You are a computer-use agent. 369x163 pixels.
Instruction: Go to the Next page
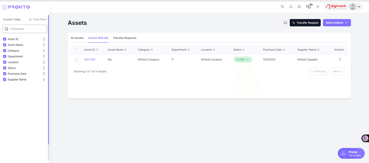[x=338, y=71]
